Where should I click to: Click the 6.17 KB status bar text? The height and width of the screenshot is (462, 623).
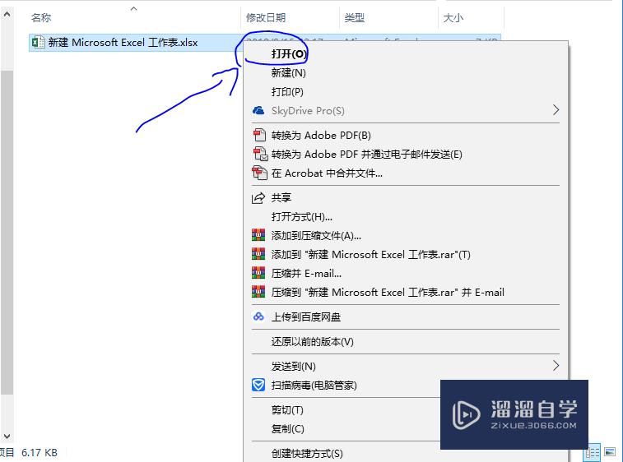coord(40,452)
